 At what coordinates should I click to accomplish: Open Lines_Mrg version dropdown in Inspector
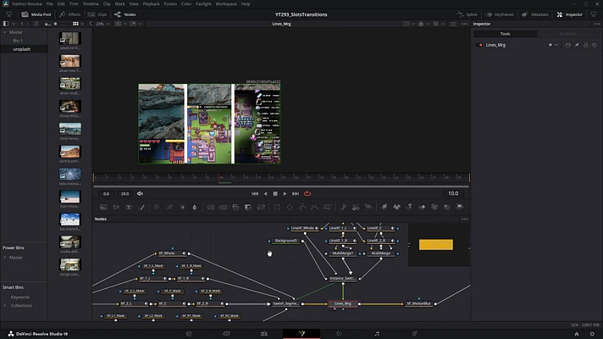(556, 45)
